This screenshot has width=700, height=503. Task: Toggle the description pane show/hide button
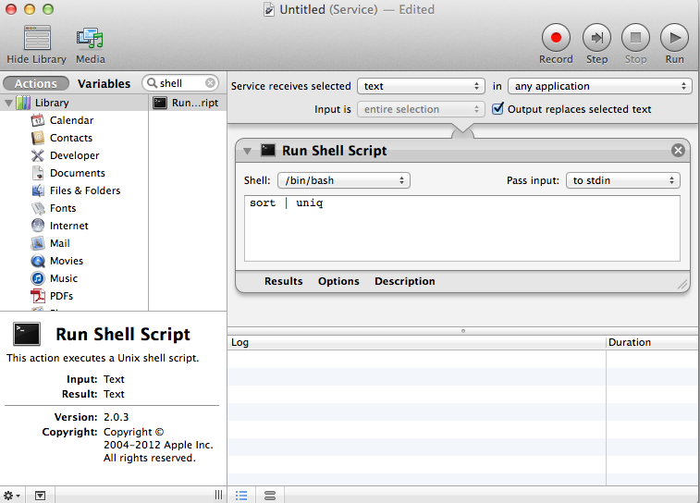(40, 495)
